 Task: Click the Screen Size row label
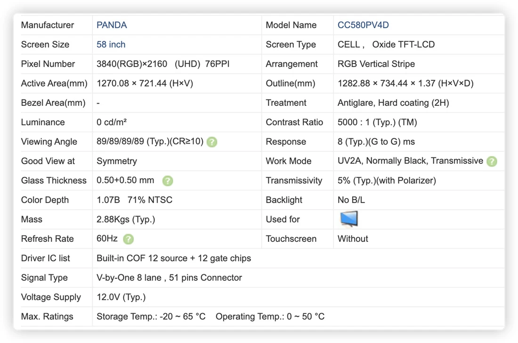click(45, 45)
